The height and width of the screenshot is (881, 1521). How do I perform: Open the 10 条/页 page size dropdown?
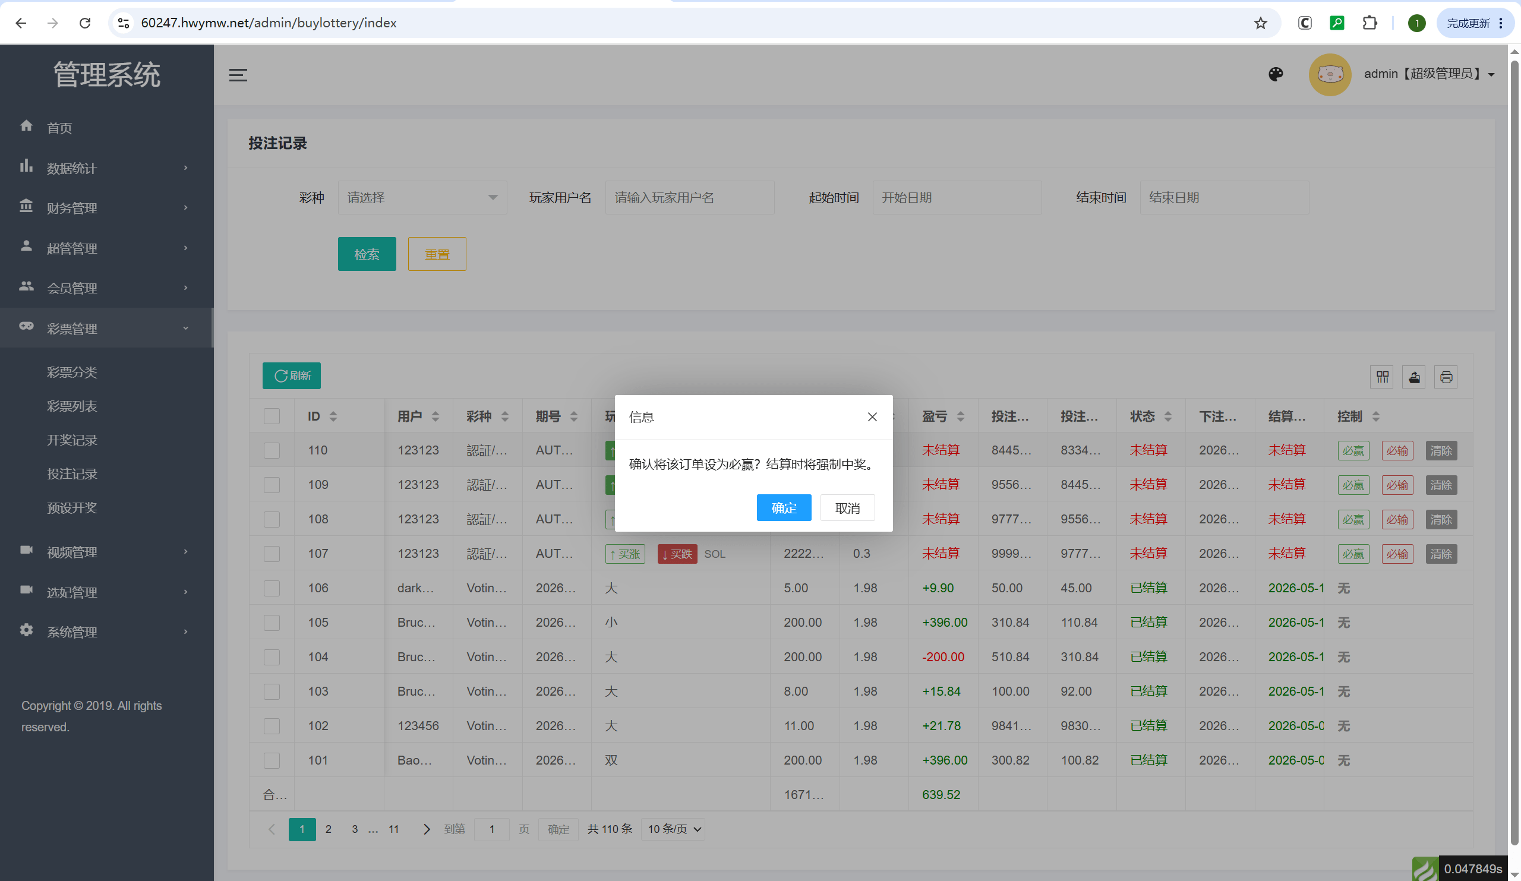point(674,829)
